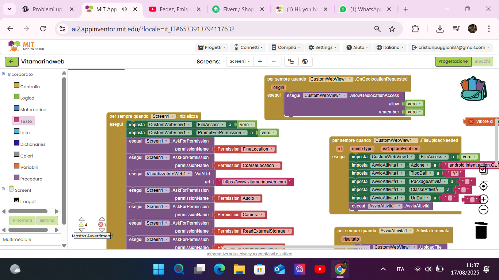
Task: Open the Italiano language dropdown
Action: pos(391,47)
